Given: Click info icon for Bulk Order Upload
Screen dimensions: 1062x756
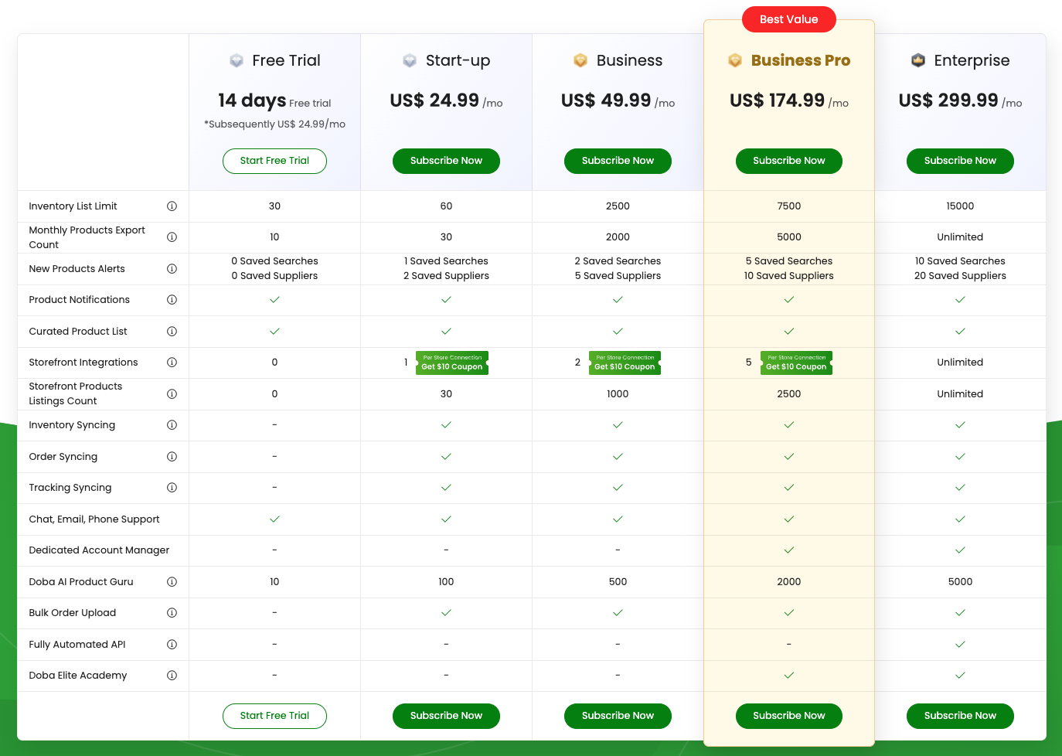Looking at the screenshot, I should [x=172, y=613].
